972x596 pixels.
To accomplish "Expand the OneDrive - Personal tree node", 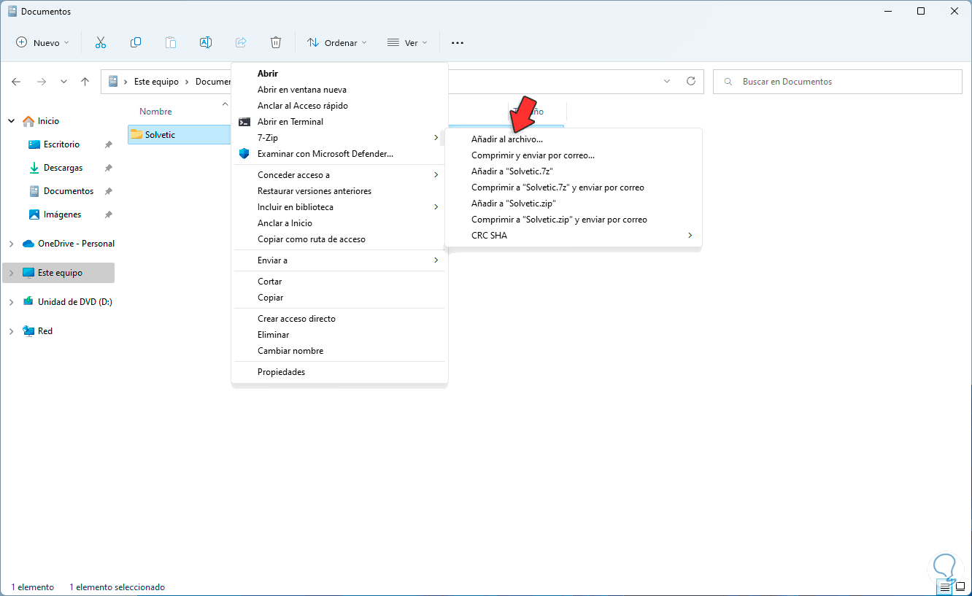I will pyautogui.click(x=11, y=244).
